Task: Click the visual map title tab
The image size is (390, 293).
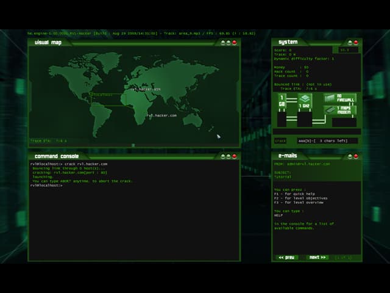Action: pos(48,42)
